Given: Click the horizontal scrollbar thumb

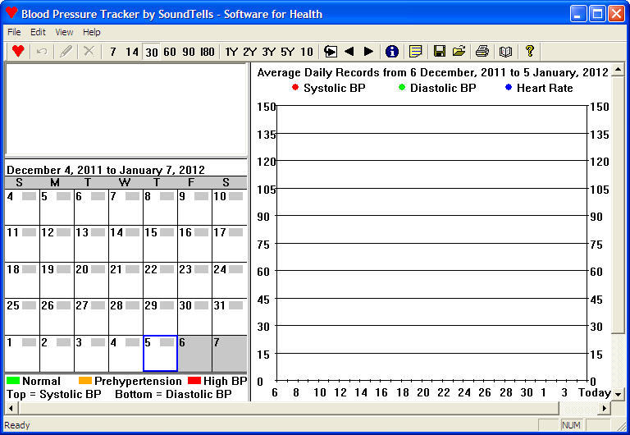Looking at the screenshot, I should click(289, 409).
